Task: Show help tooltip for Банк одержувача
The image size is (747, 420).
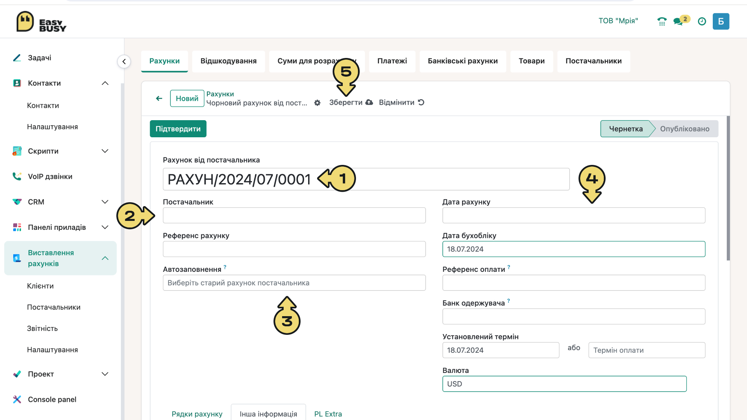Action: coord(509,301)
